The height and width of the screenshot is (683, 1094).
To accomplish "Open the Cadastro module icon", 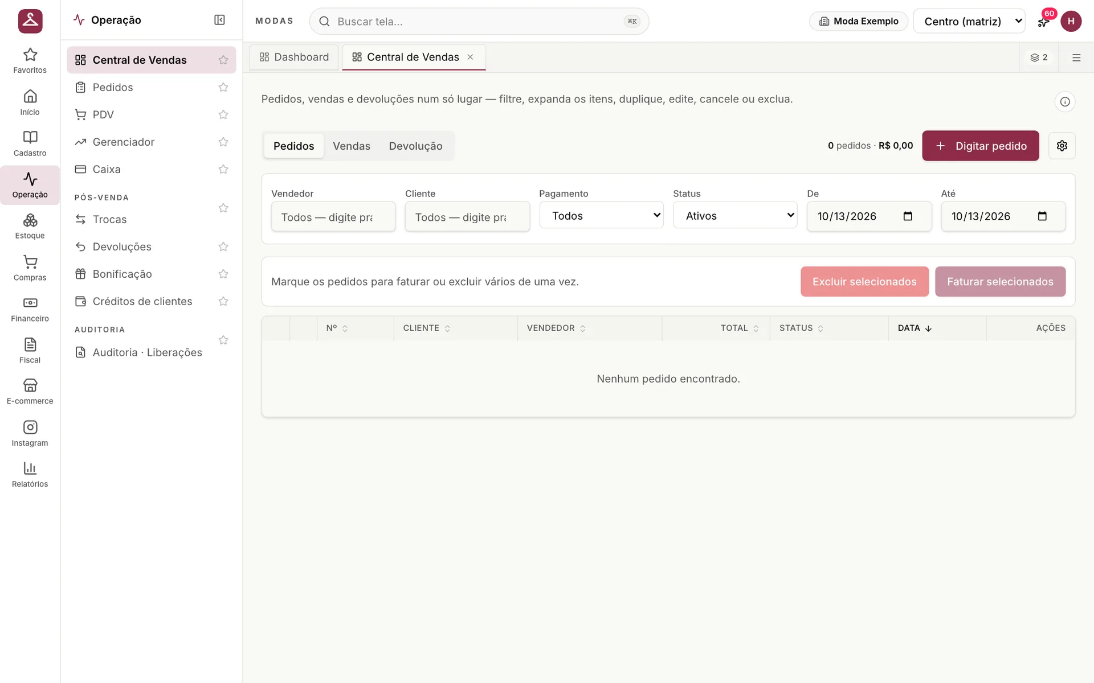I will coord(30,143).
